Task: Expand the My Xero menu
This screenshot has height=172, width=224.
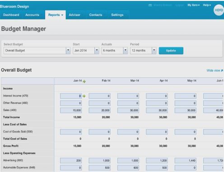Action: pos(194,5)
